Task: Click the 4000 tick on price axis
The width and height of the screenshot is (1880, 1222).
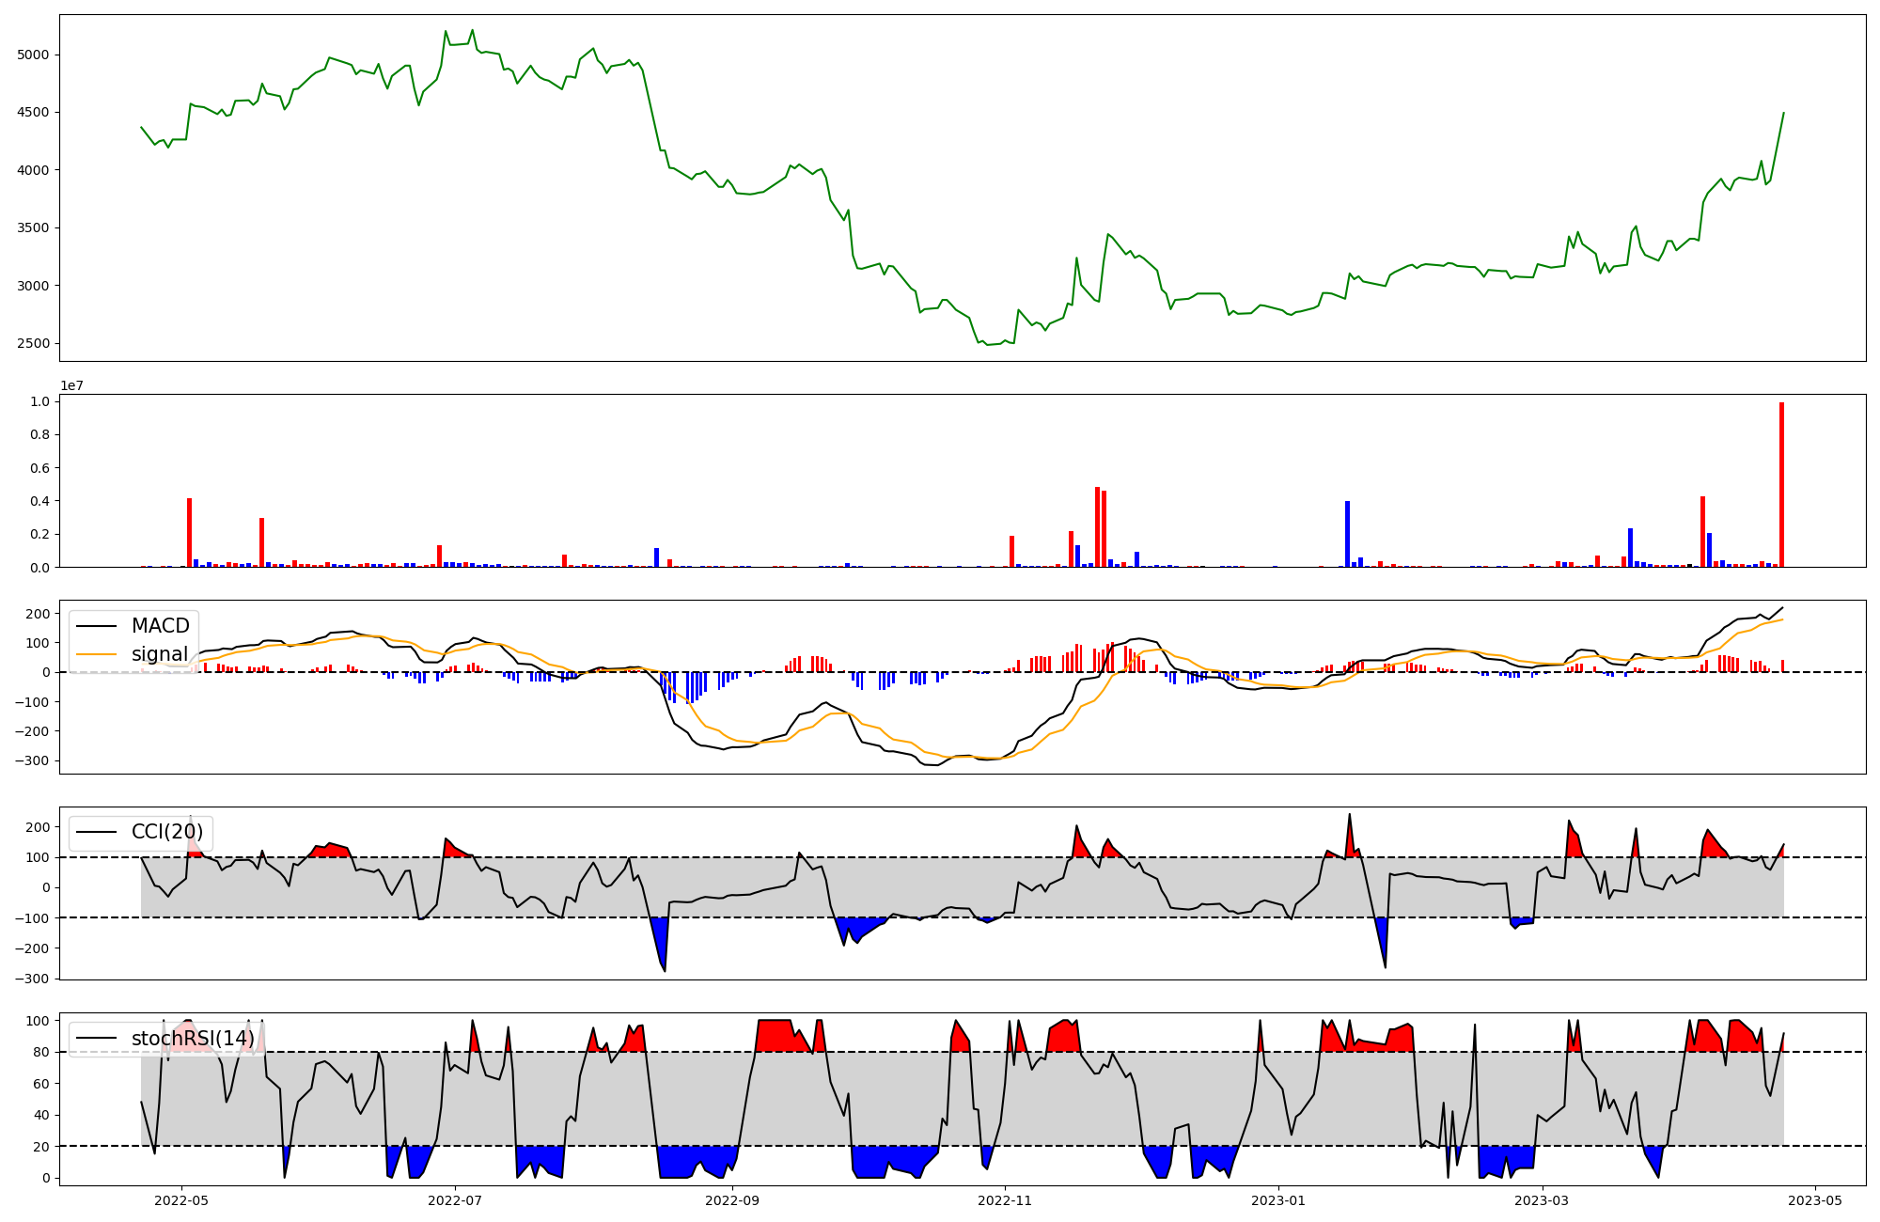Action: click(33, 170)
